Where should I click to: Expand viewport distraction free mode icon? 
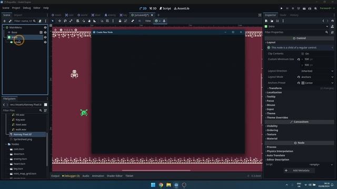point(260,15)
